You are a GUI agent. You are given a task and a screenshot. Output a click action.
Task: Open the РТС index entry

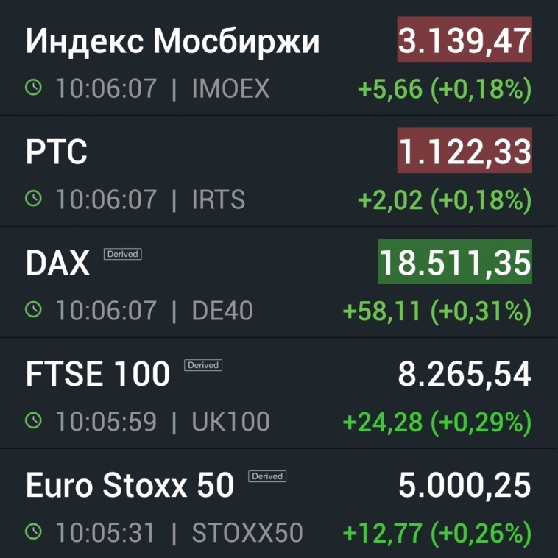pyautogui.click(x=57, y=153)
